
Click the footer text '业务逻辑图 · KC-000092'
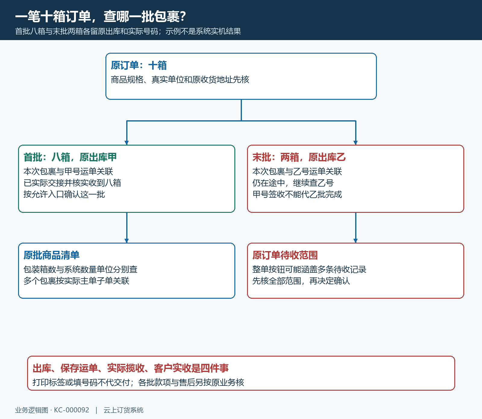pos(52,410)
